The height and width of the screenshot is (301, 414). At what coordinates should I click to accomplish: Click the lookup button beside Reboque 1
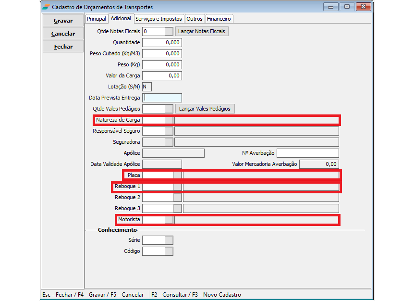tap(177, 186)
